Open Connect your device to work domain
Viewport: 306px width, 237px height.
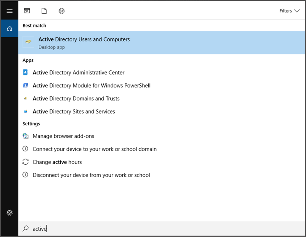(94, 149)
